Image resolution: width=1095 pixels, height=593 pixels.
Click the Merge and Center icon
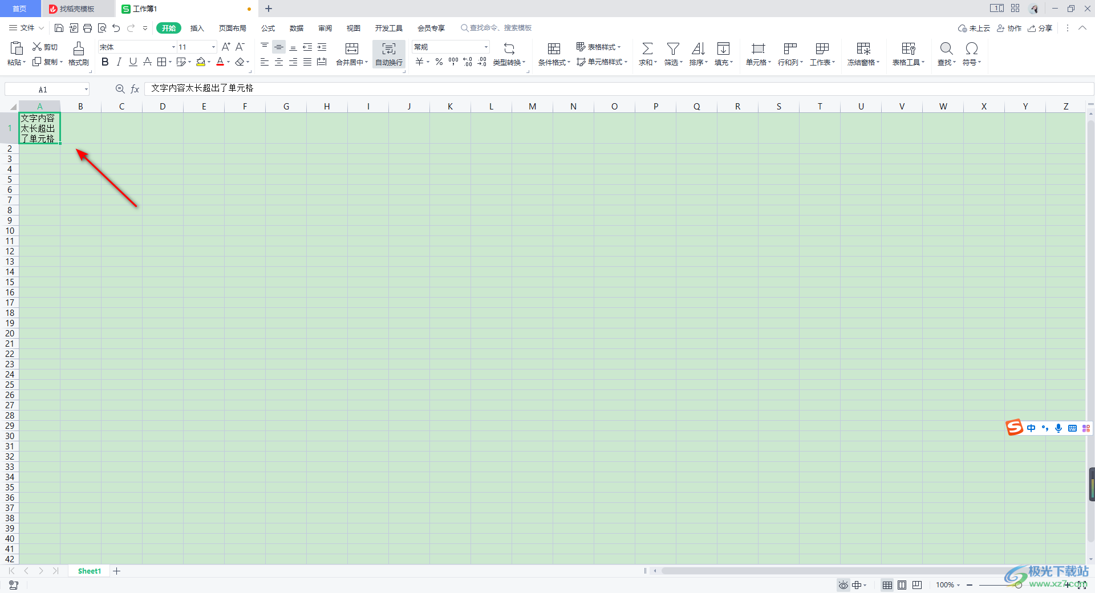[x=352, y=48]
